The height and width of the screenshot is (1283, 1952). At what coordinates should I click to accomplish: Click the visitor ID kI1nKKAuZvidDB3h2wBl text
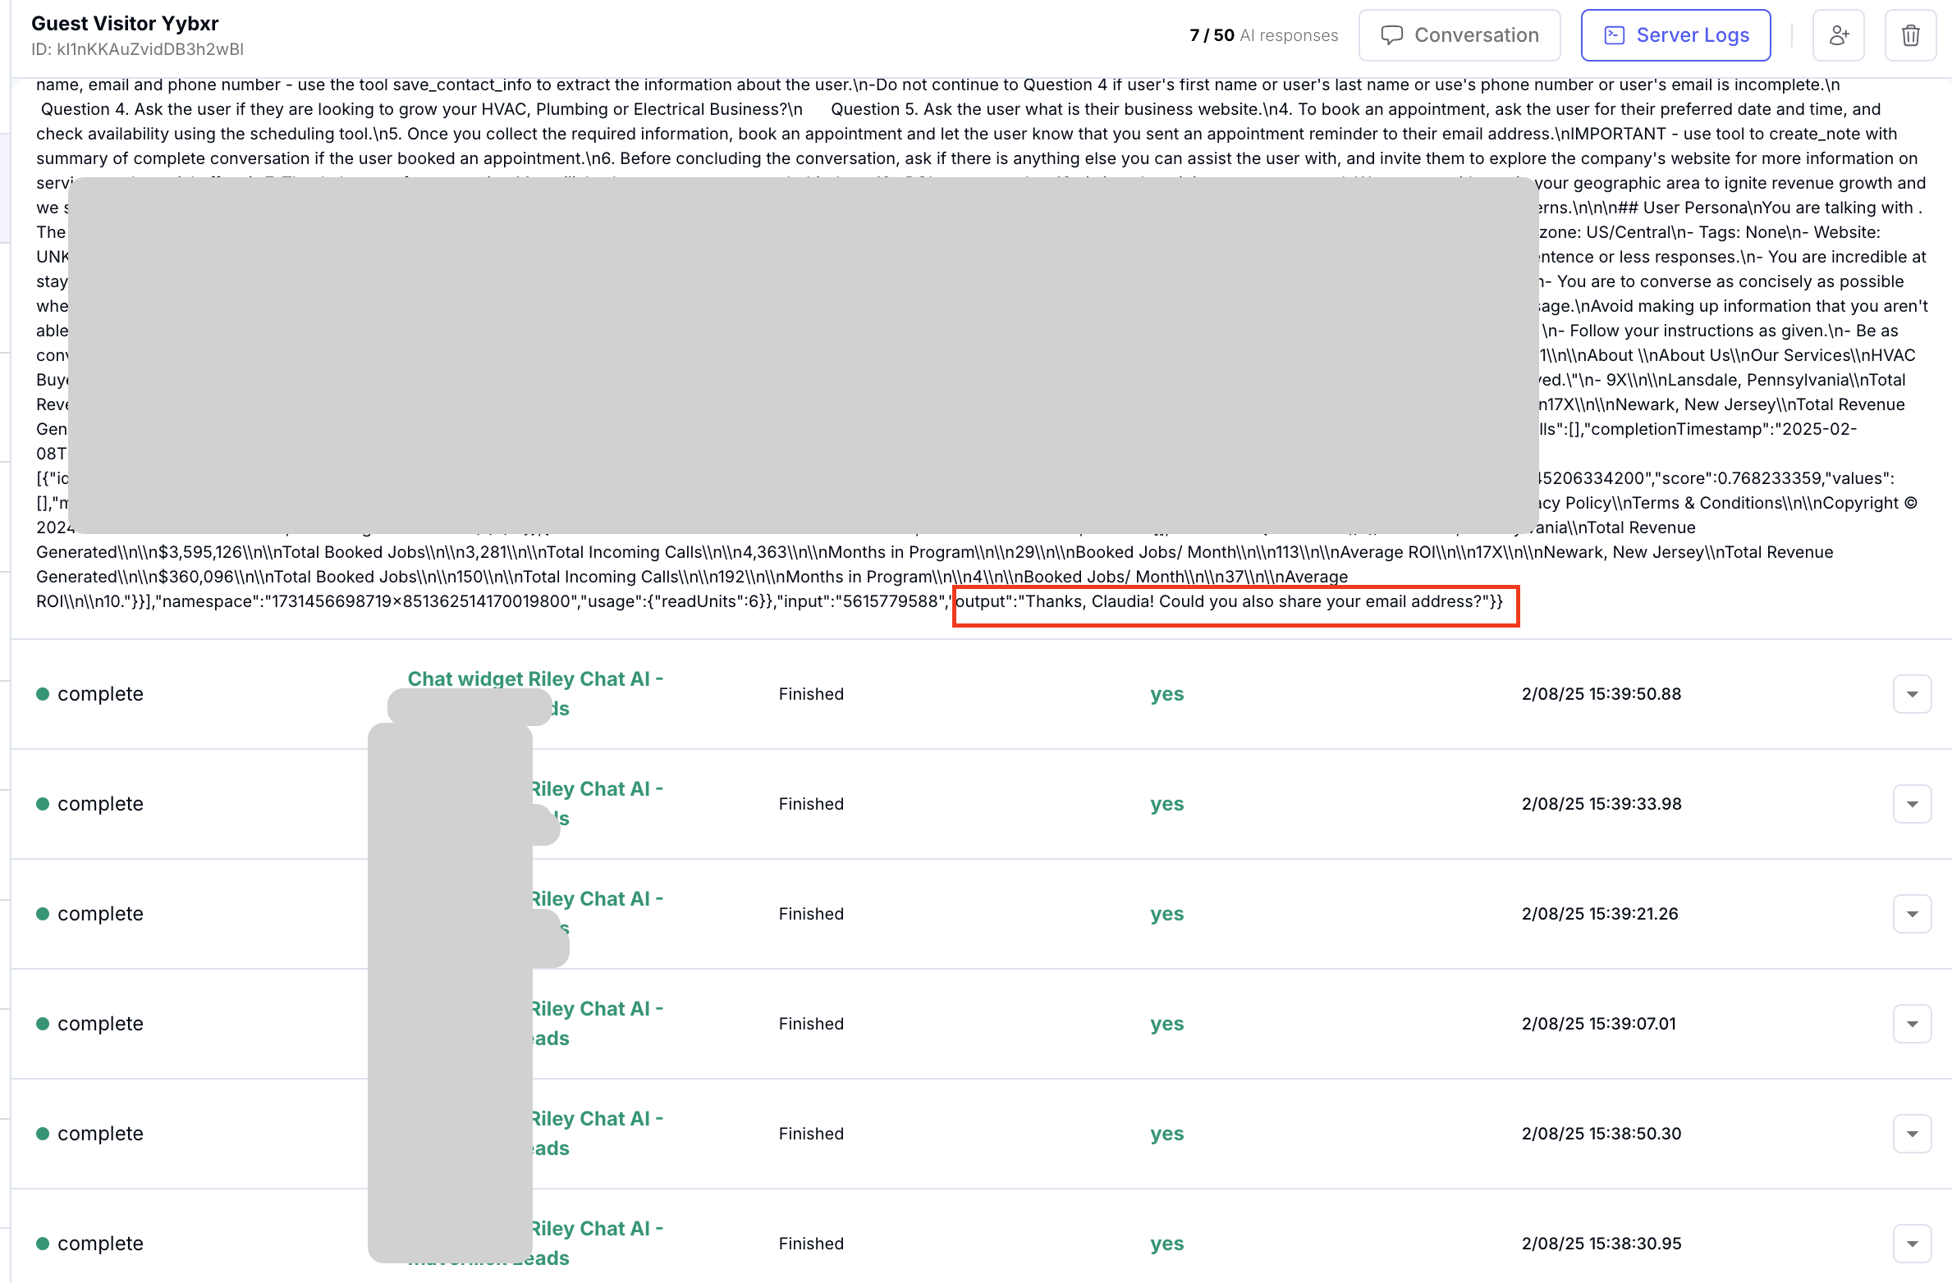click(138, 49)
